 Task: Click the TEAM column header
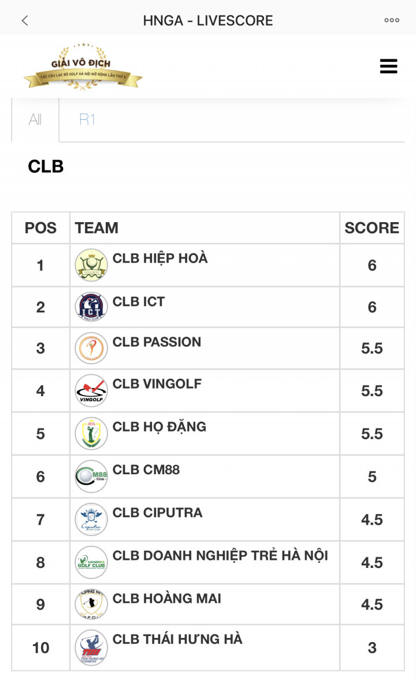(96, 228)
